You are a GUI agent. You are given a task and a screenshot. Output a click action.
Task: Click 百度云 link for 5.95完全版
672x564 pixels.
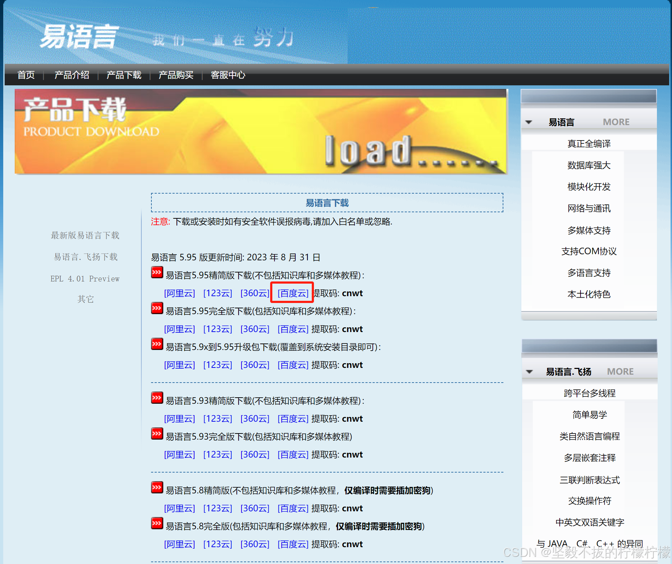[293, 329]
